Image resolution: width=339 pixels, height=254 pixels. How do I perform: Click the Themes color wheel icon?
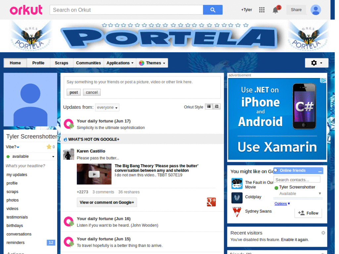(x=142, y=63)
